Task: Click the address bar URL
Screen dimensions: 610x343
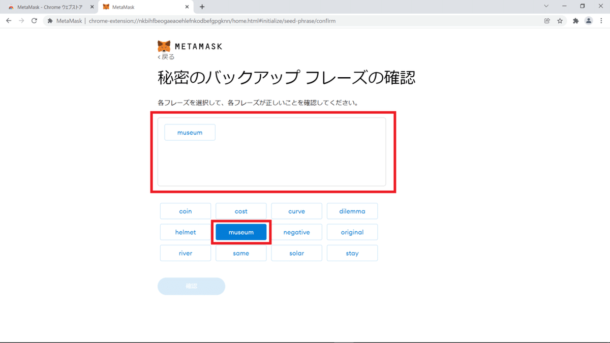Action: pos(212,21)
